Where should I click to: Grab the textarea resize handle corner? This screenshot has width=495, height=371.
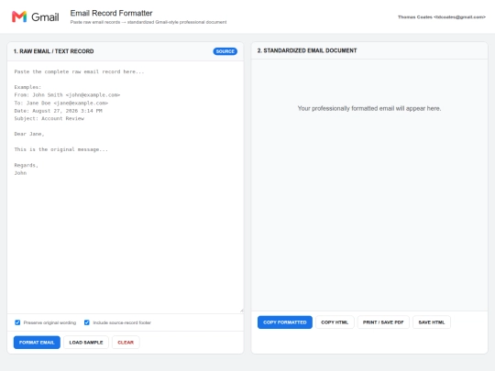pos(241,311)
